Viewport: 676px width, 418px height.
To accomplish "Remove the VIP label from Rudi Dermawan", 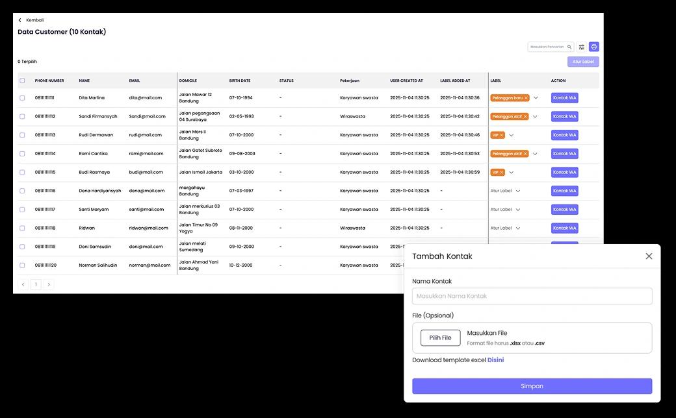I will coord(502,135).
